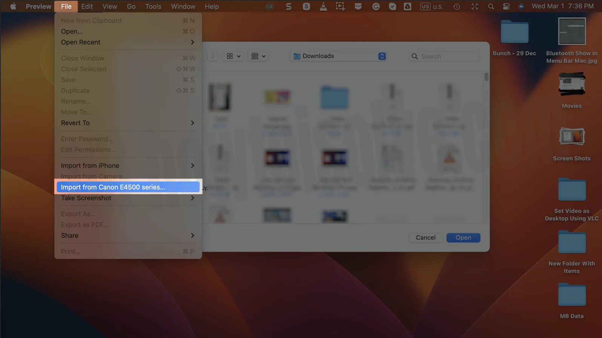Viewport: 602px width, 338px height.
Task: Select the MB Data desktop folder
Action: tap(571, 301)
